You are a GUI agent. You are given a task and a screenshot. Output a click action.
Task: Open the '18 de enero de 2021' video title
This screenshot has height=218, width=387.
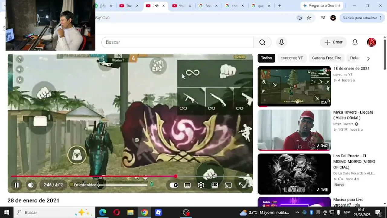[351, 68]
